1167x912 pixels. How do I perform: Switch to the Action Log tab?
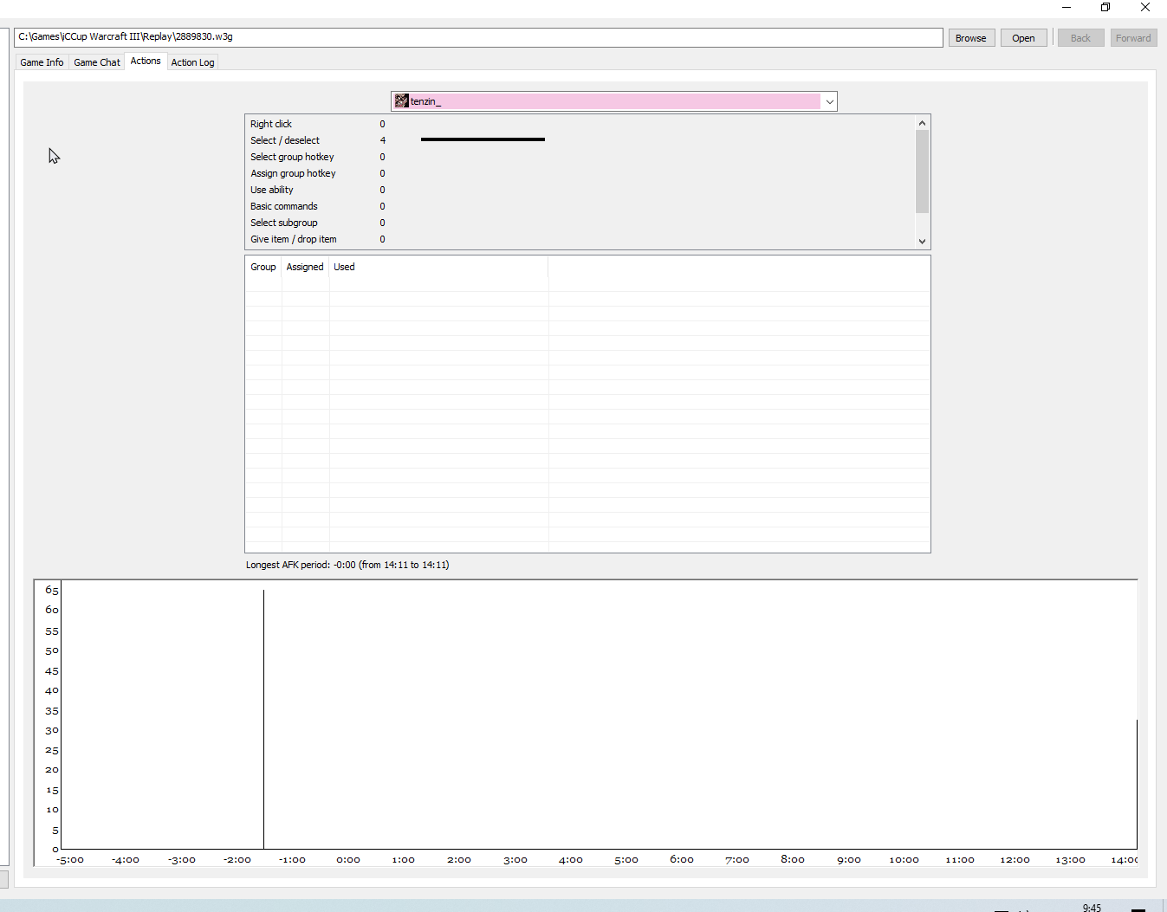[192, 62]
